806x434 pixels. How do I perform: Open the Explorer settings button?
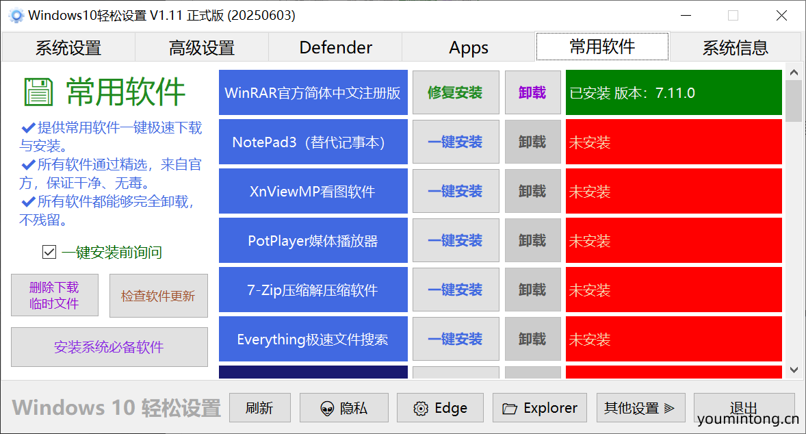click(x=540, y=408)
